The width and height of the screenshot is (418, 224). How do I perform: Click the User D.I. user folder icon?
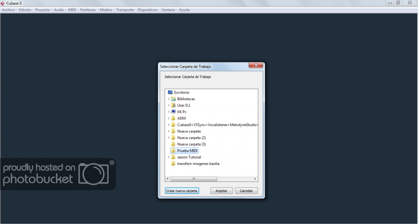point(173,105)
